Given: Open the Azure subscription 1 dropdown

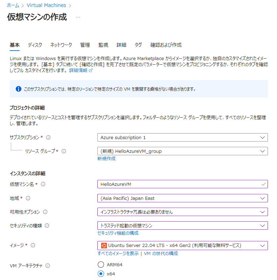Looking at the screenshot, I should point(182,137).
